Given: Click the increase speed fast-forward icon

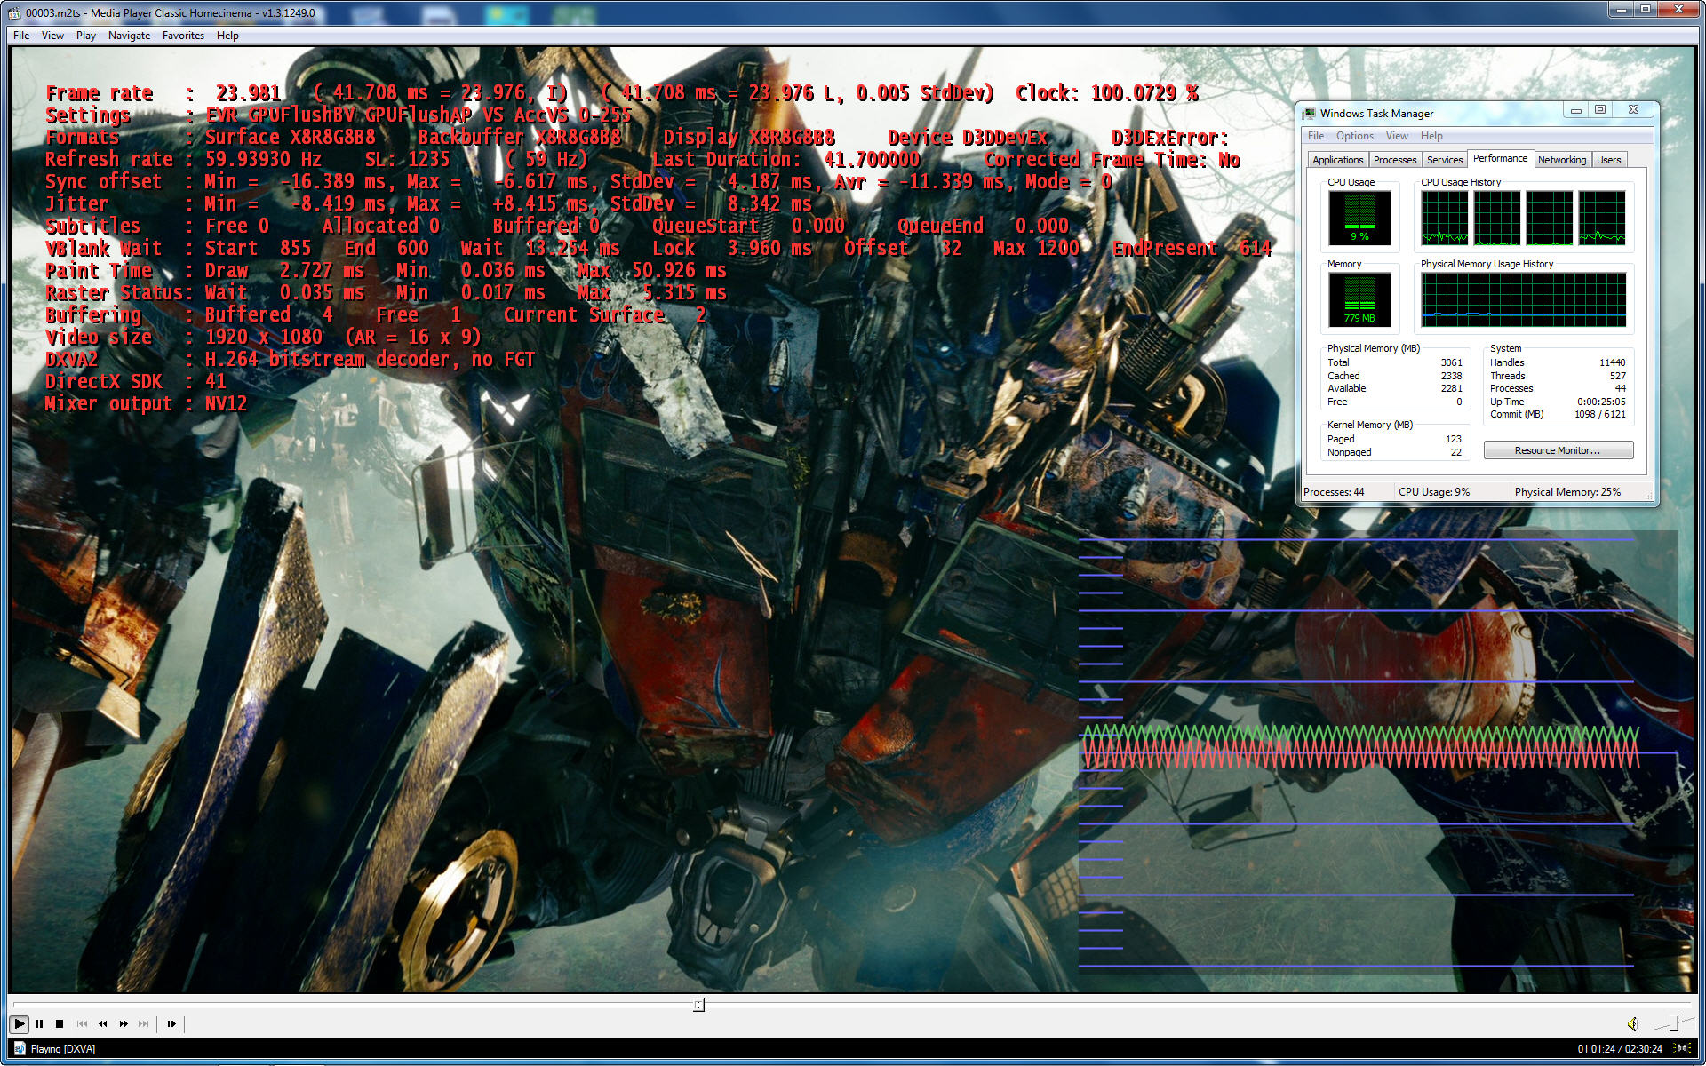Looking at the screenshot, I should (x=124, y=1023).
